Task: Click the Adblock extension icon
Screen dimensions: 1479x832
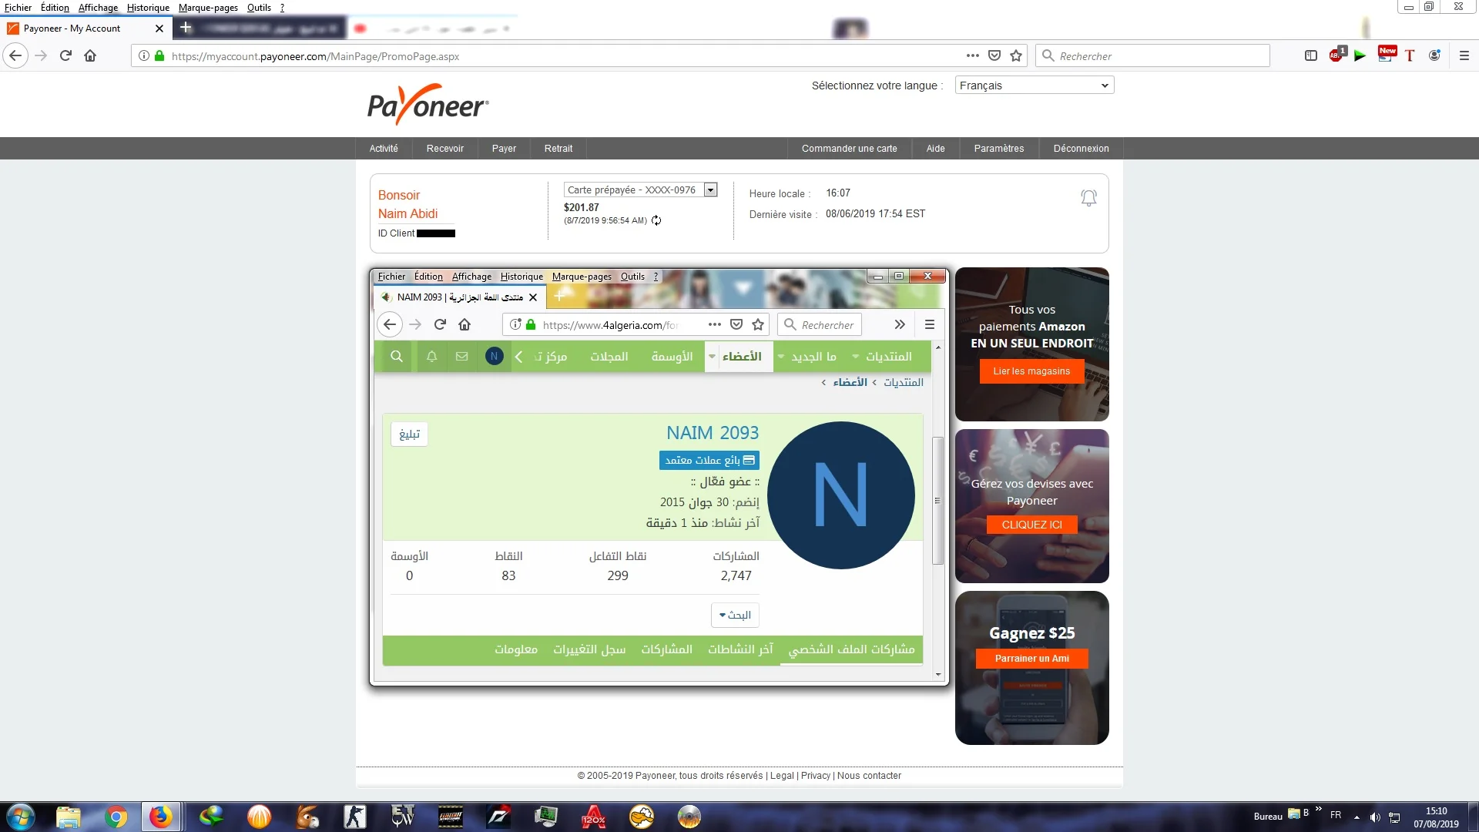Action: [1336, 55]
